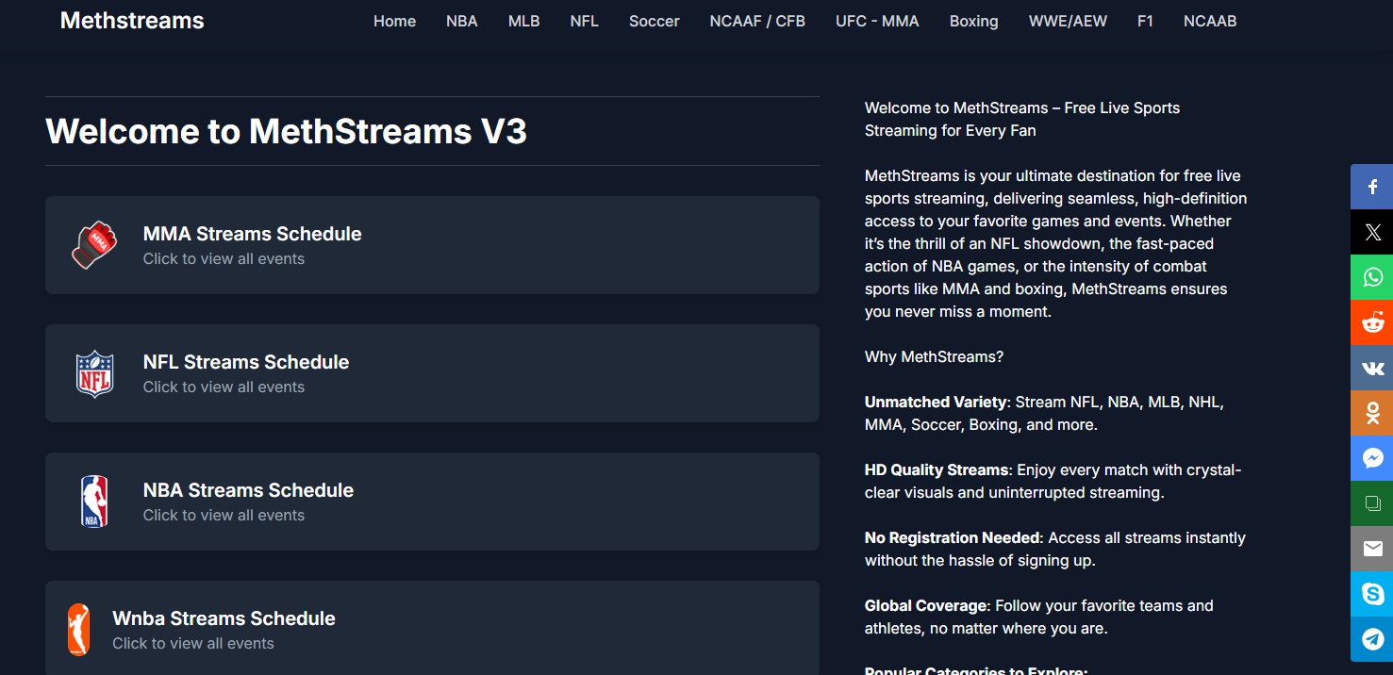Image resolution: width=1393 pixels, height=675 pixels.
Task: Click the Odnoklassniki share icon
Action: tap(1372, 413)
